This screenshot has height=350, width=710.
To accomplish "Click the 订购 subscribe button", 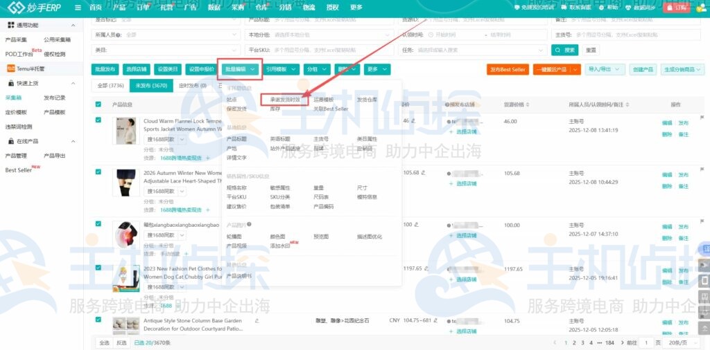I will click(677, 8).
